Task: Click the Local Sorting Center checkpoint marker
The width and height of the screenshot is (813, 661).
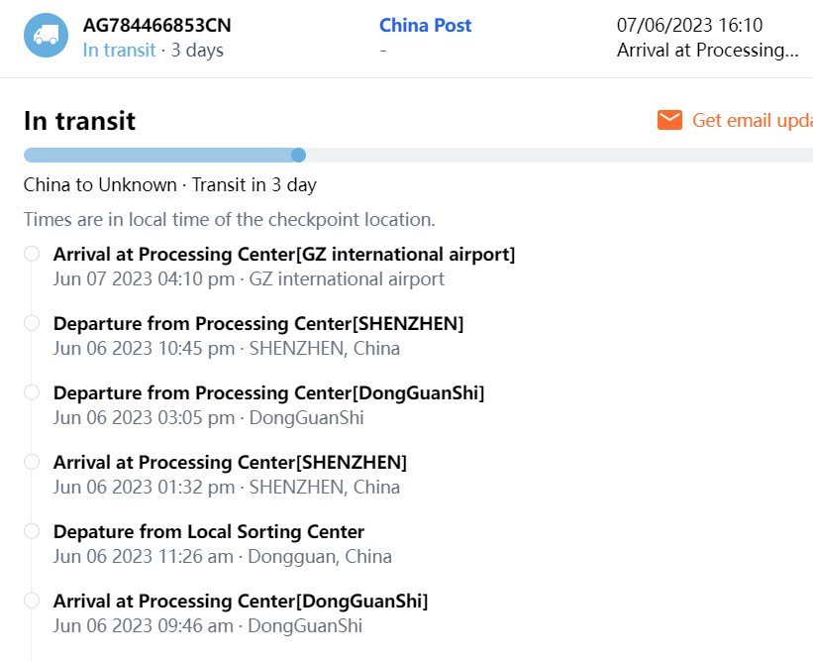Action: coord(32,531)
